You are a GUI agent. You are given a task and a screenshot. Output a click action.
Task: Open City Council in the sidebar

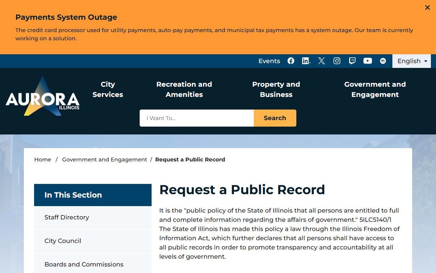(93, 241)
